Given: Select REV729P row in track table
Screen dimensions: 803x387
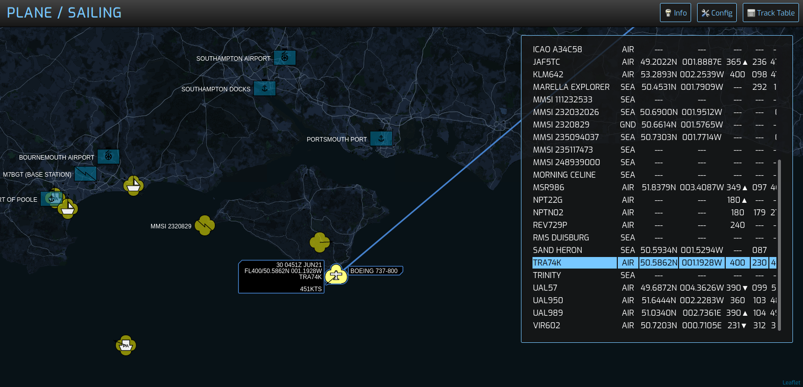Looking at the screenshot, I should [654, 225].
